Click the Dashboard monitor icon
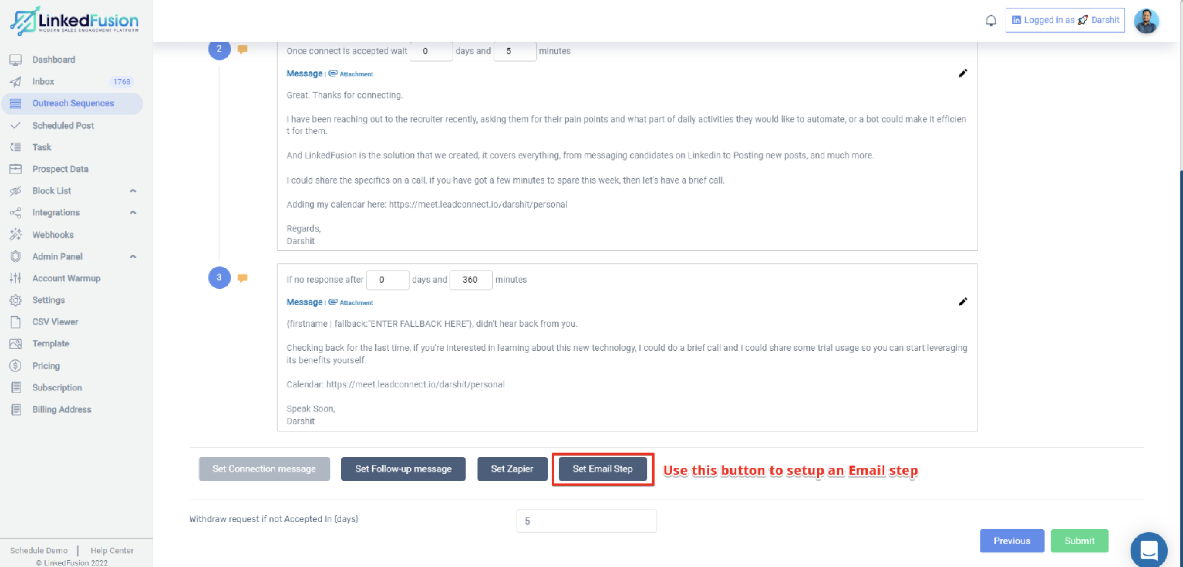This screenshot has height=567, width=1183. coord(16,60)
